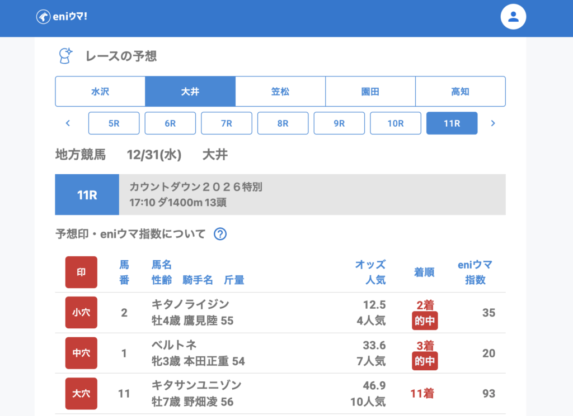Choose the 園田 racecourse tab
This screenshot has width=573, height=416.
[370, 92]
